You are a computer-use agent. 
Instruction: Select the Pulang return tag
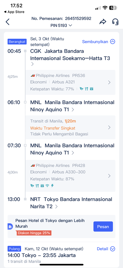(x=14, y=249)
